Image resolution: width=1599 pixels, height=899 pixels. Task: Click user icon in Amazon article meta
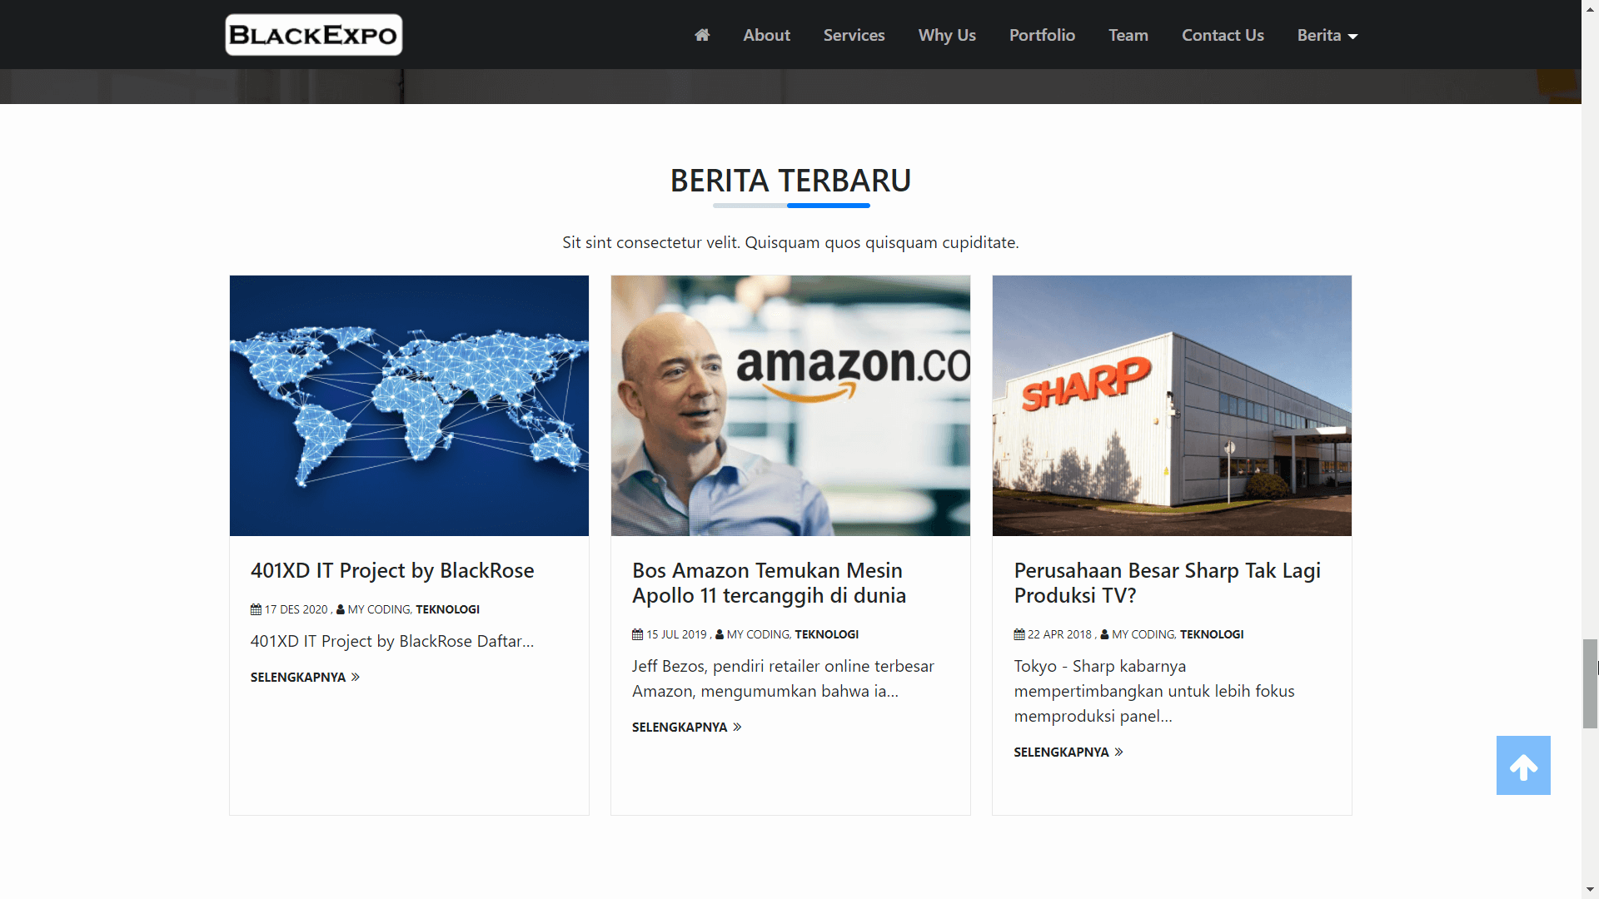(720, 634)
